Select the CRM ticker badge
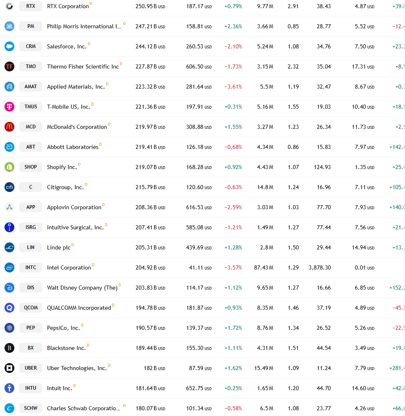 click(31, 46)
